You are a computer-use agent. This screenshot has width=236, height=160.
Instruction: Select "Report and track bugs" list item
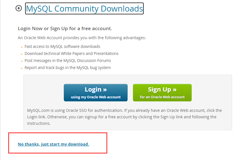[67, 68]
